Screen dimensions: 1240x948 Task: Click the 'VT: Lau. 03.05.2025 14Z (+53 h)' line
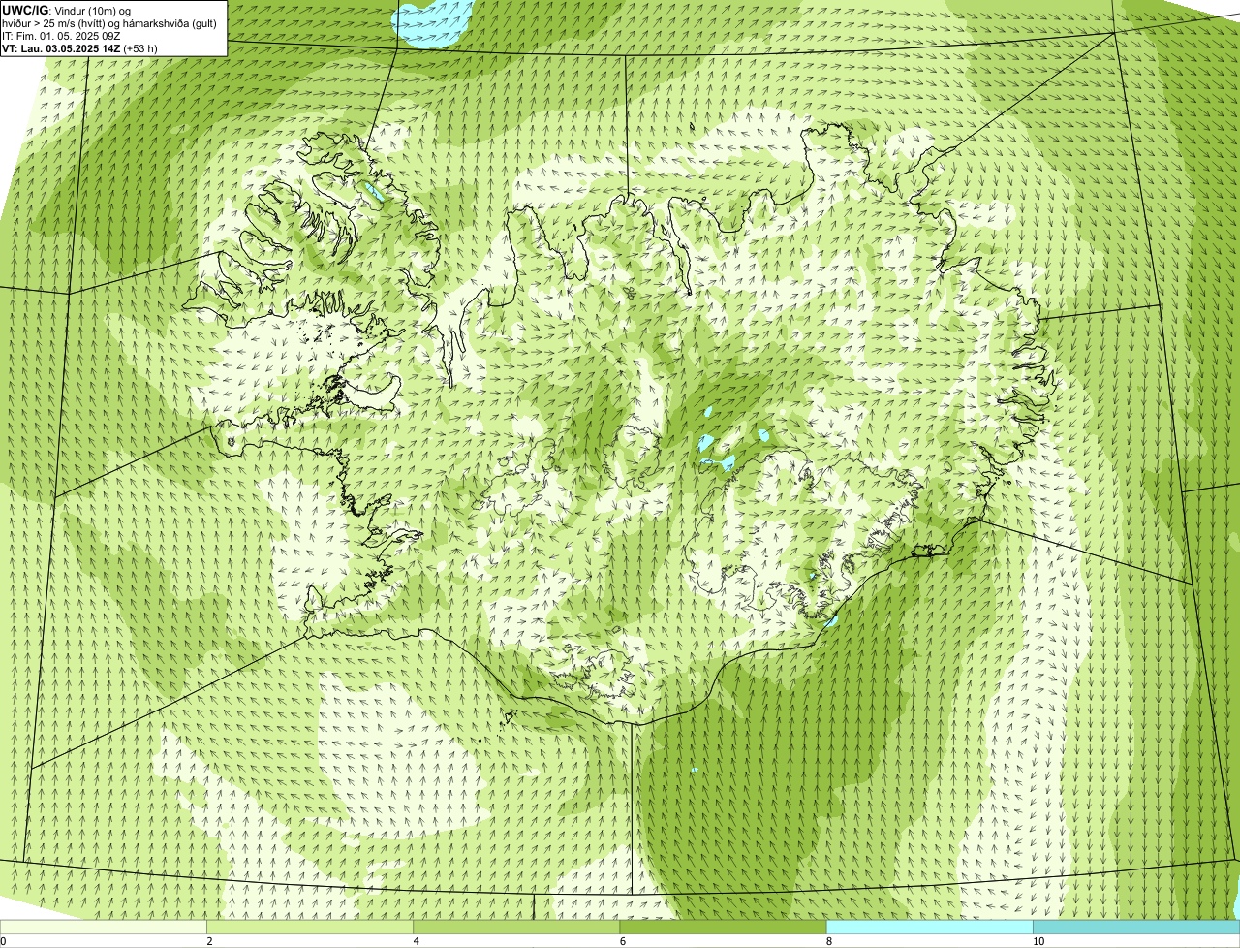pyautogui.click(x=79, y=48)
